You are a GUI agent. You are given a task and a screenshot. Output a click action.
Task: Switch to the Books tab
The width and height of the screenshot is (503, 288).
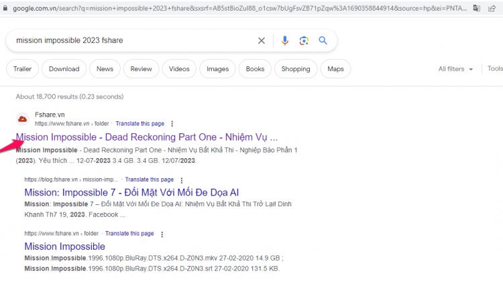point(255,69)
